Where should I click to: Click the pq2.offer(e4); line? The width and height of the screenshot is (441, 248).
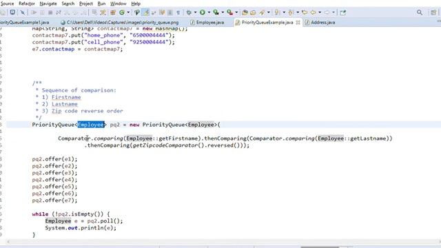[x=54, y=180]
